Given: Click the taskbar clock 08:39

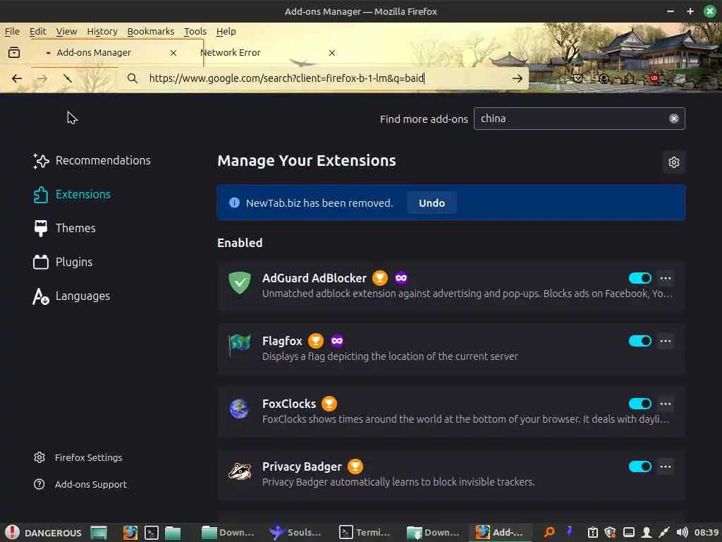Looking at the screenshot, I should (x=706, y=533).
